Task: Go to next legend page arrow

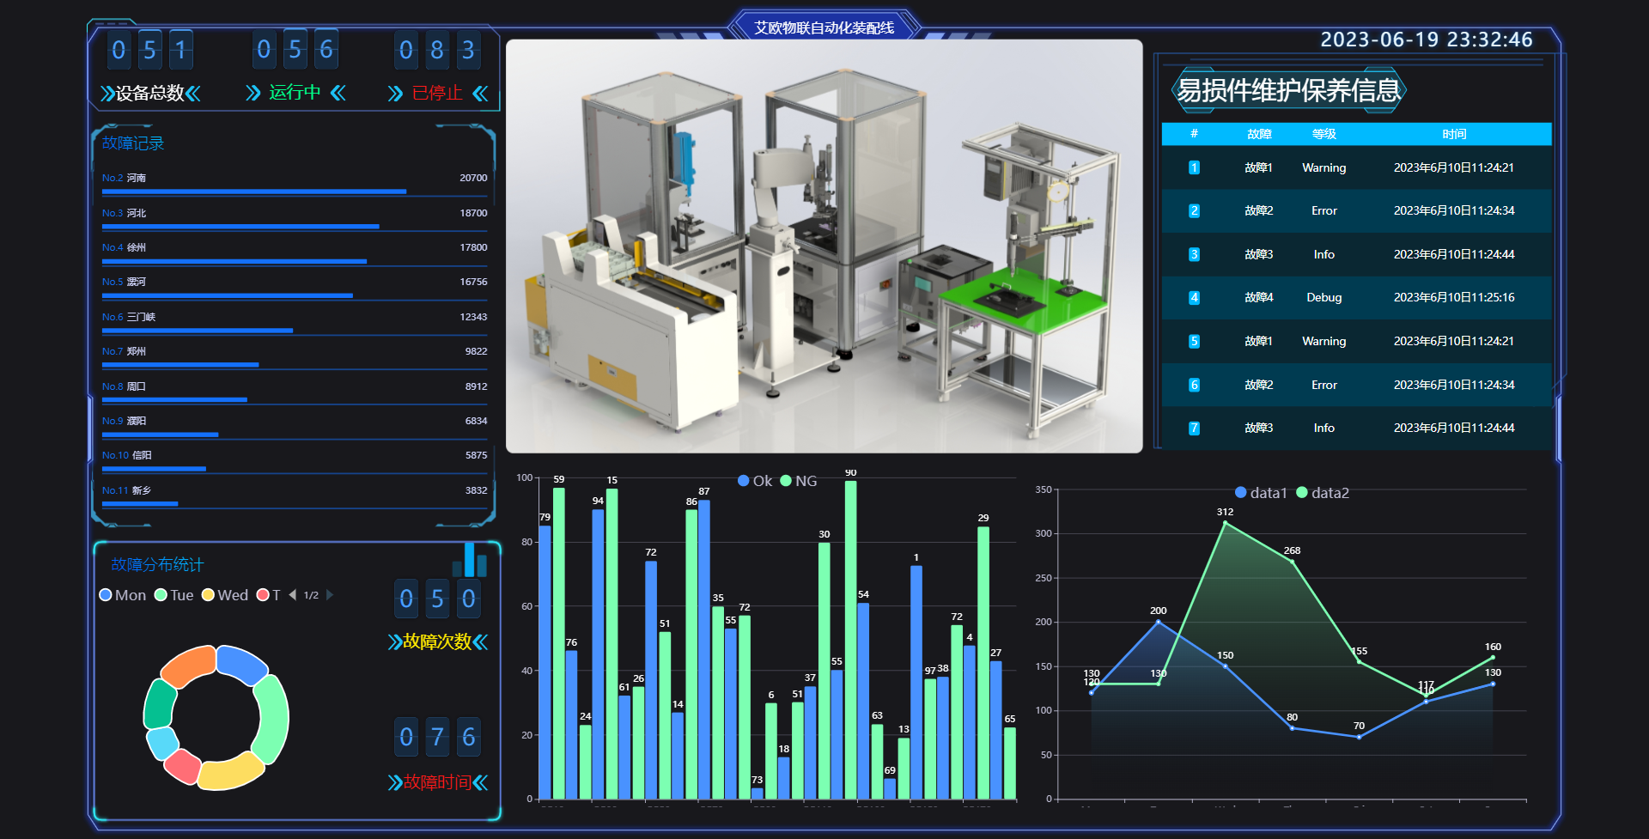Action: (330, 595)
